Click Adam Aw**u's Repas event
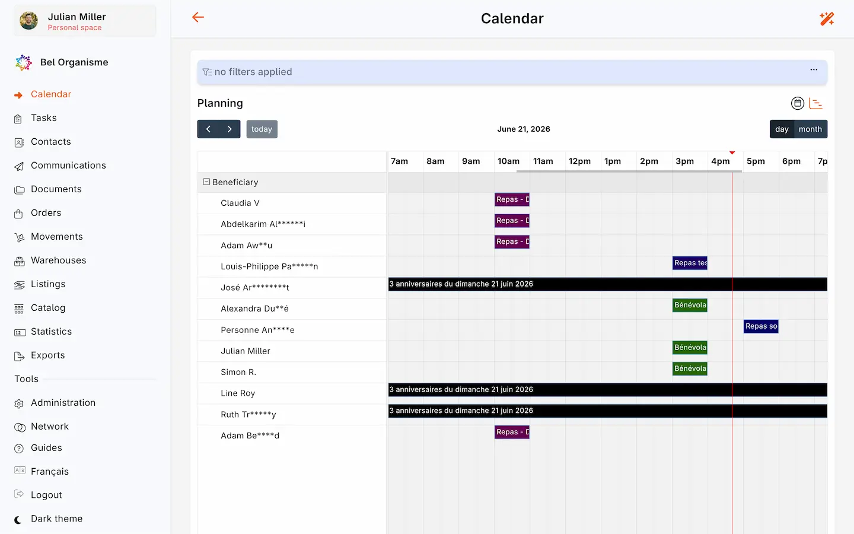The height and width of the screenshot is (534, 854). pos(512,241)
